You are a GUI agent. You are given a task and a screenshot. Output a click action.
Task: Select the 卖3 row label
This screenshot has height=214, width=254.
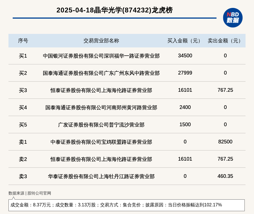point(23,176)
